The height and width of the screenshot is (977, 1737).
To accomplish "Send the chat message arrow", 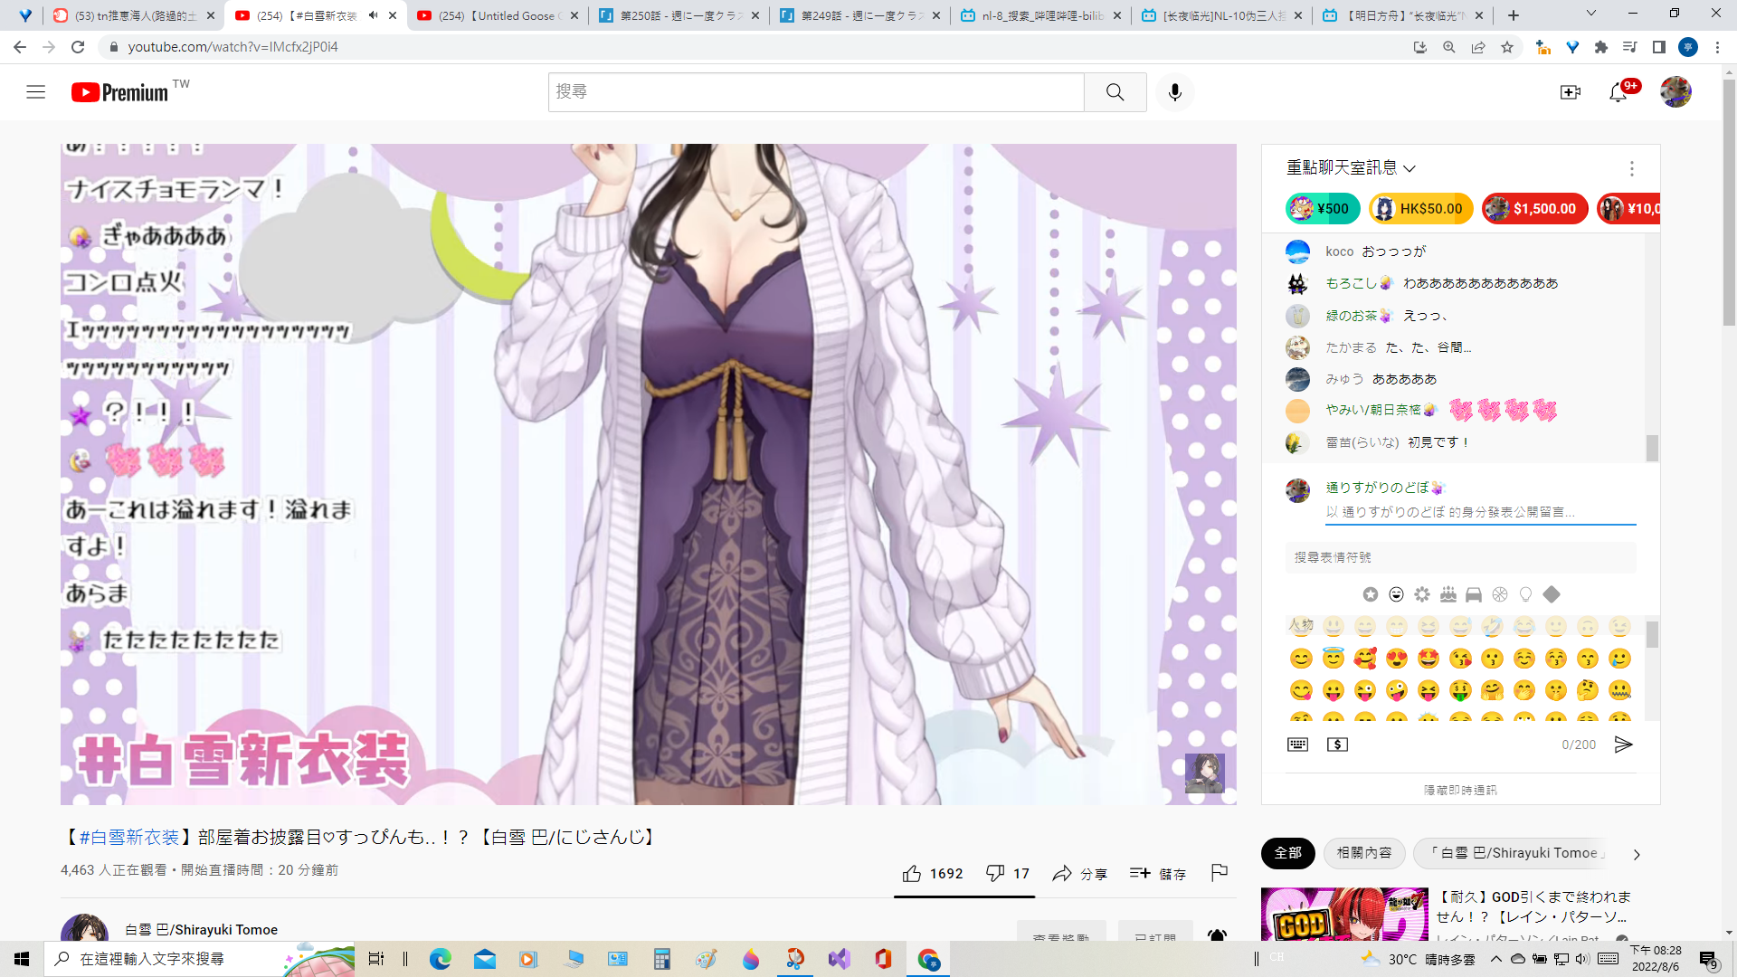I will [1623, 745].
